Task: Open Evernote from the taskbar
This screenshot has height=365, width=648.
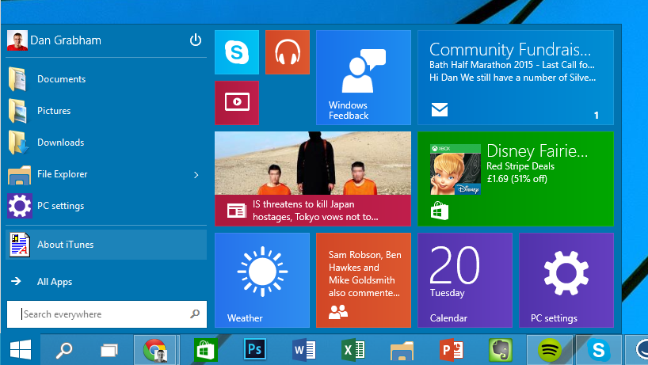Action: [x=499, y=349]
